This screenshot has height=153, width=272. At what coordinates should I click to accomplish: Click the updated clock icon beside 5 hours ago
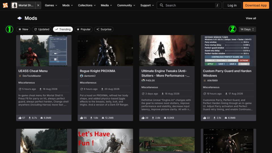[x=20, y=89]
